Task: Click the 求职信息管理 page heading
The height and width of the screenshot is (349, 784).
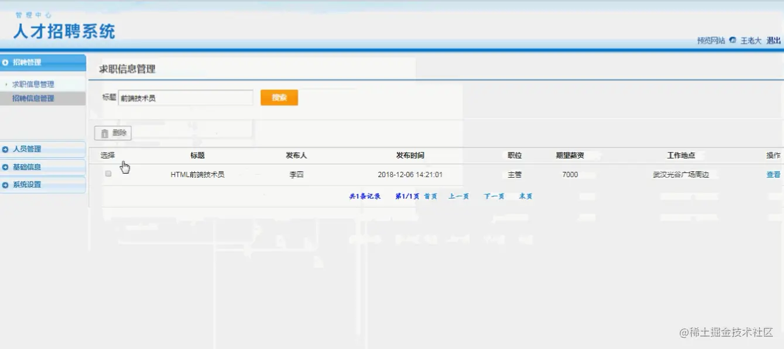Action: click(x=127, y=69)
